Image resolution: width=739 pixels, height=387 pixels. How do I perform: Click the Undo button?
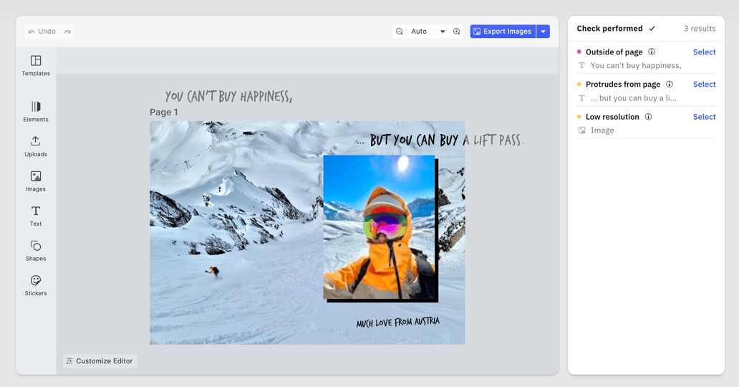(x=42, y=32)
